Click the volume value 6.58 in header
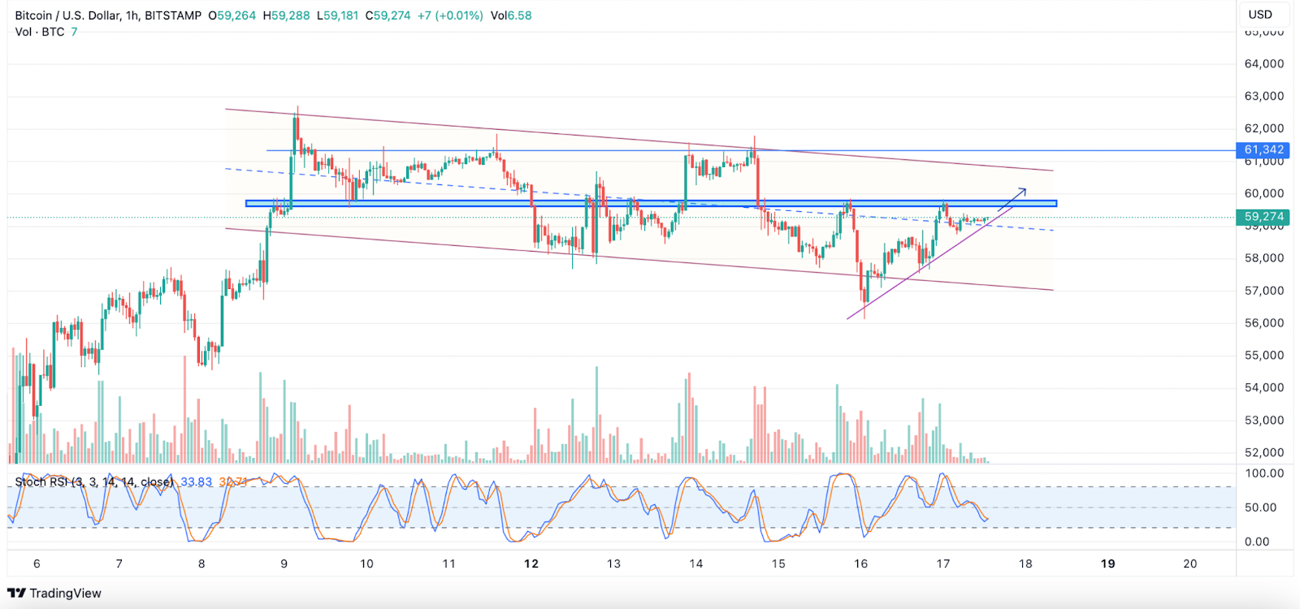Image resolution: width=1300 pixels, height=609 pixels. point(520,15)
